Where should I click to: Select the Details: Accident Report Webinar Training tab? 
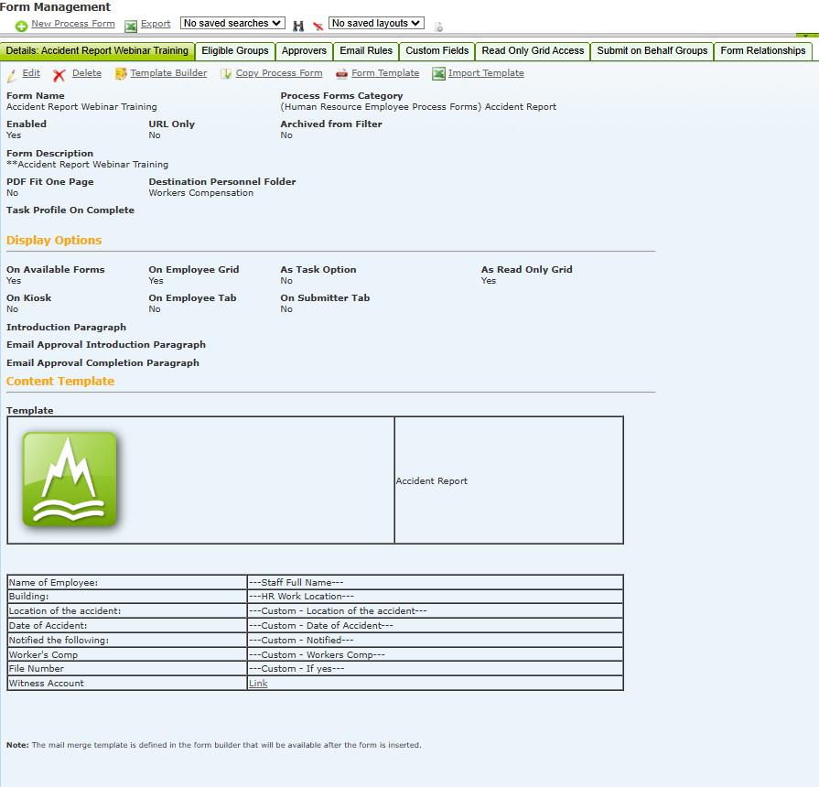(97, 50)
